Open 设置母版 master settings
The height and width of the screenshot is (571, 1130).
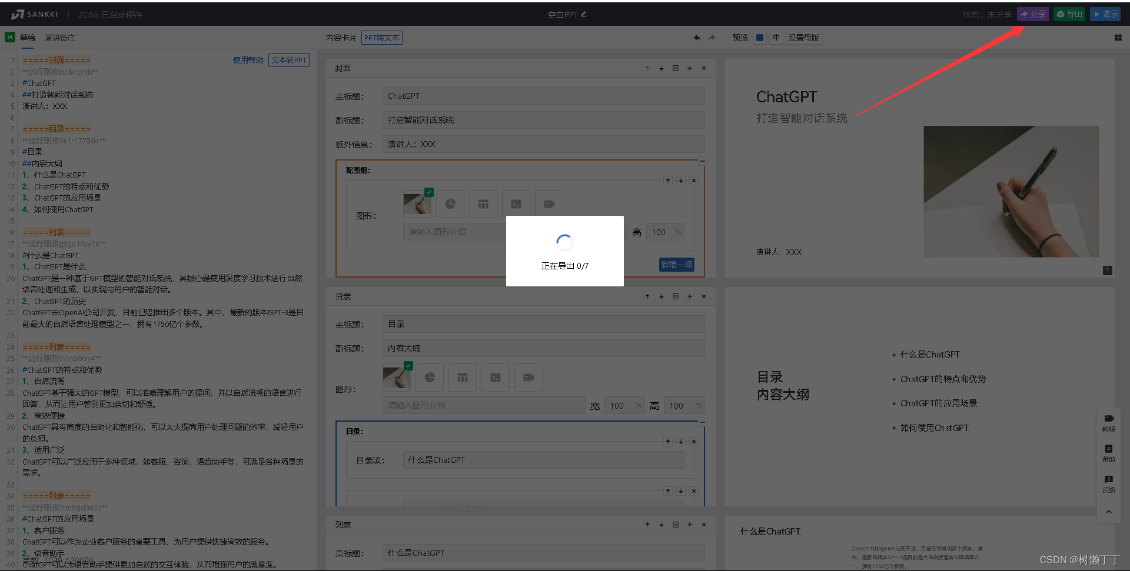(804, 38)
